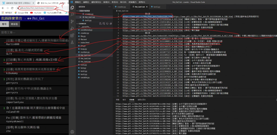Image resolution: width=277 pixels, height=135 pixels.
Task: Switch to the test3.py editor tab
Action: coord(157,7)
